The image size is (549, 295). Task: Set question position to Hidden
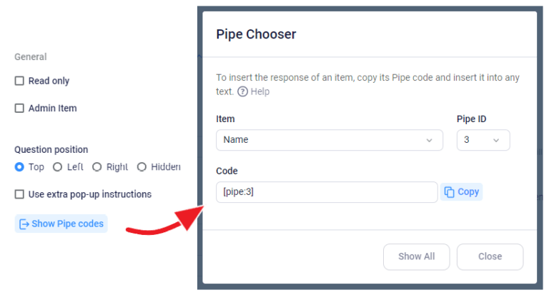click(x=142, y=167)
